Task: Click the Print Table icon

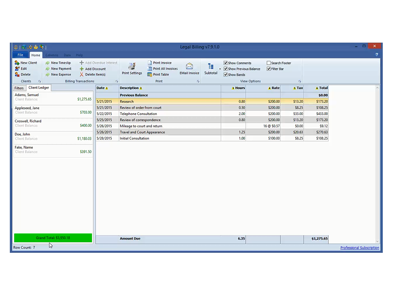Action: coord(150,75)
